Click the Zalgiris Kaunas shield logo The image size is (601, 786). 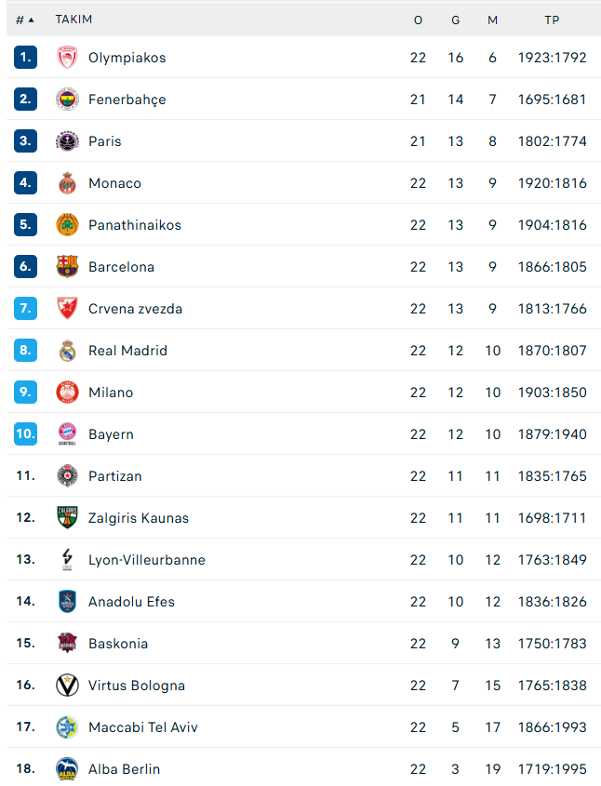click(x=67, y=518)
